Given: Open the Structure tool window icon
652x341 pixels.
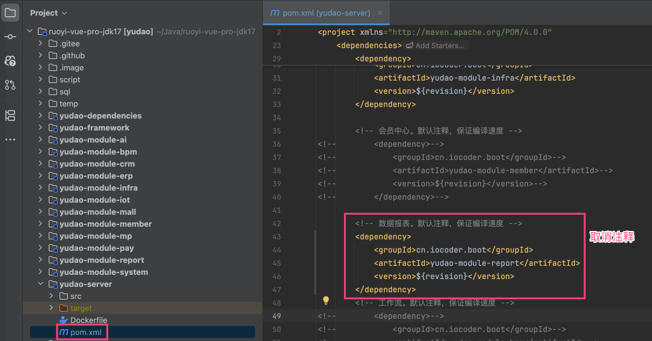Looking at the screenshot, I should click(10, 115).
